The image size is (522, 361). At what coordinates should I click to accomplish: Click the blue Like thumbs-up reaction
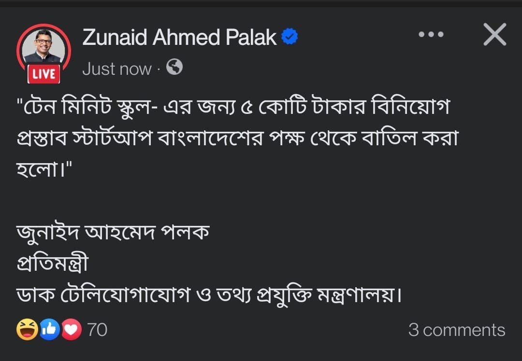pos(50,330)
